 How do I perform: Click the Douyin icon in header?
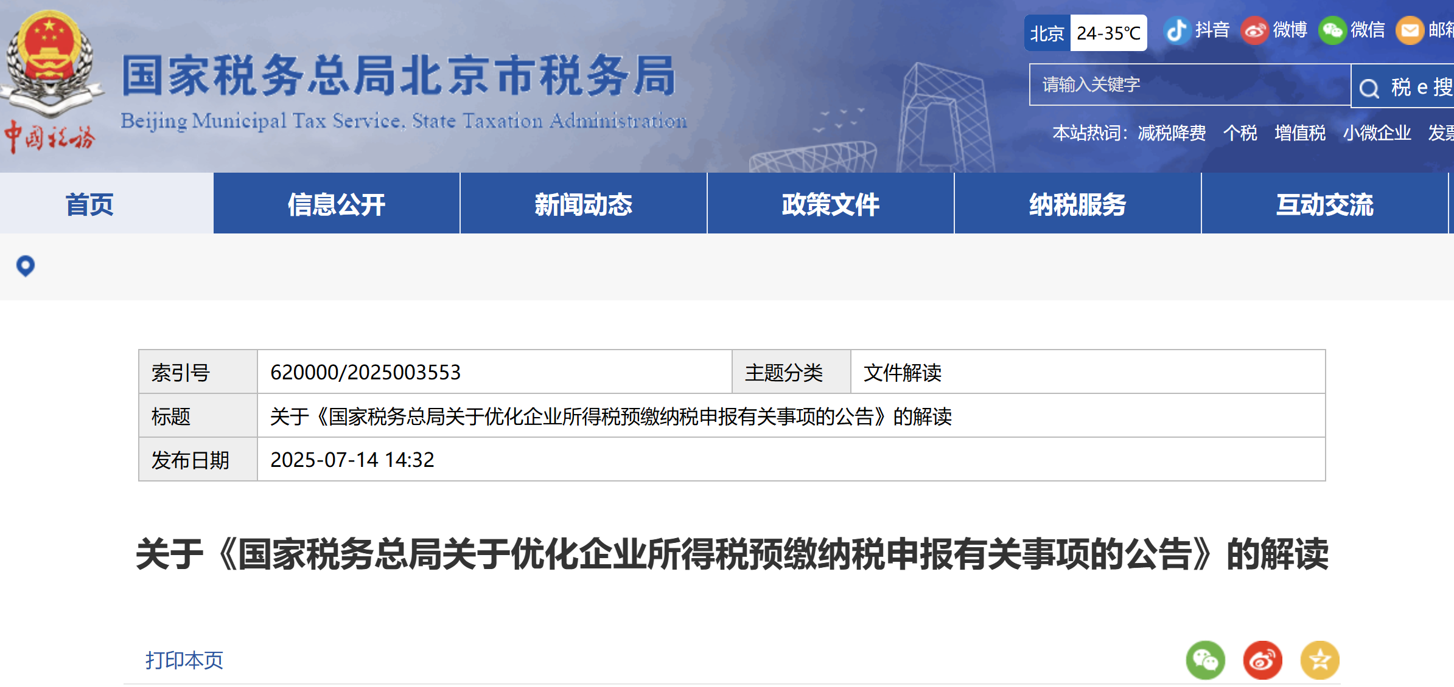1176,30
